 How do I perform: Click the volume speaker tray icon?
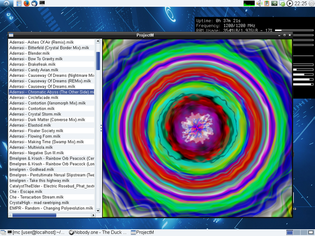pos(260,4)
